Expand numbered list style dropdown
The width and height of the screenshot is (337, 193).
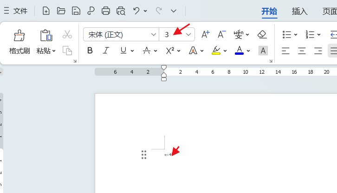click(x=319, y=34)
